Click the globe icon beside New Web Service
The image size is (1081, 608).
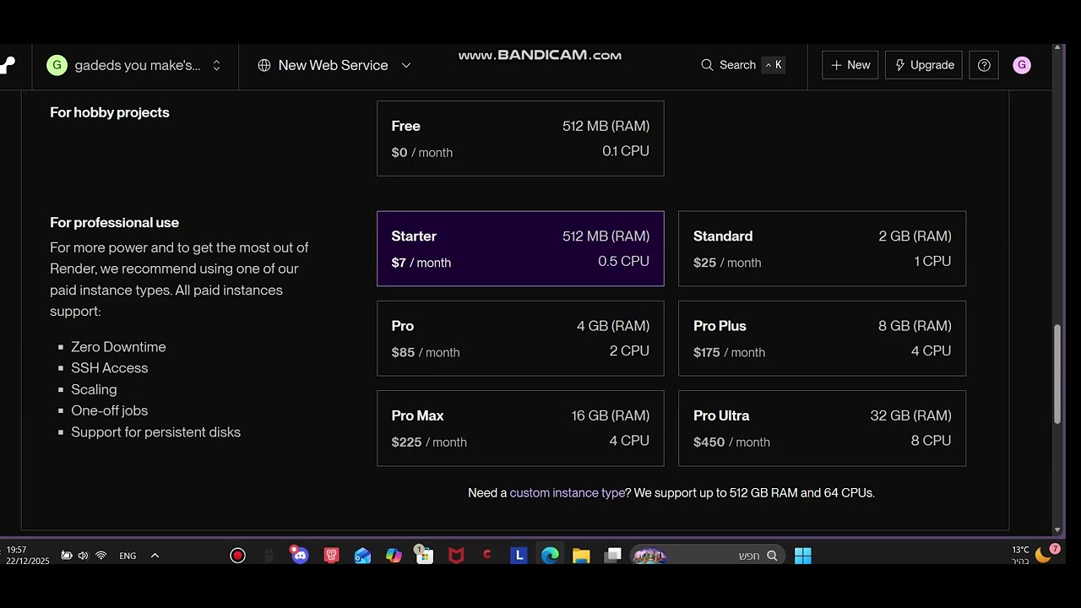[x=264, y=65]
